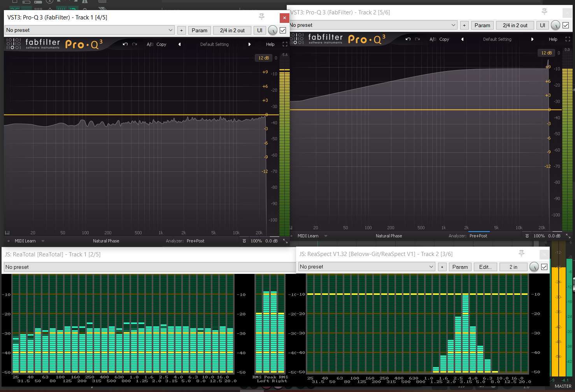
Task: Click + preset button in Track 2 Pro-Q
Action: 464,25
